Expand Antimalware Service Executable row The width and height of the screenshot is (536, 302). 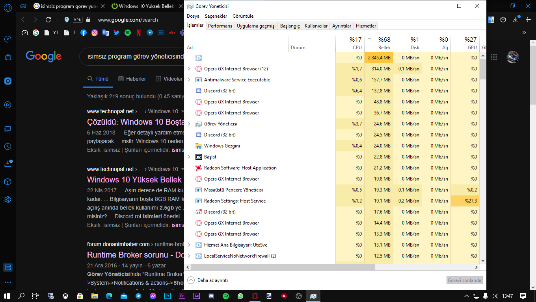tap(189, 80)
